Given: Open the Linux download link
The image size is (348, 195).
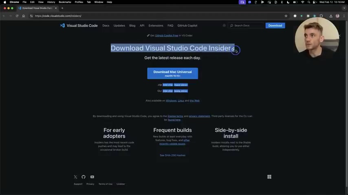Looking at the screenshot, I should (x=181, y=100).
